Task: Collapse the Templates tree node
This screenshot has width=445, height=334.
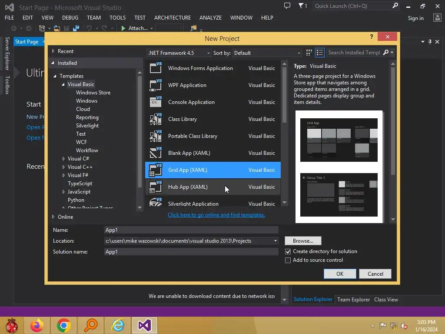Action: click(55, 76)
